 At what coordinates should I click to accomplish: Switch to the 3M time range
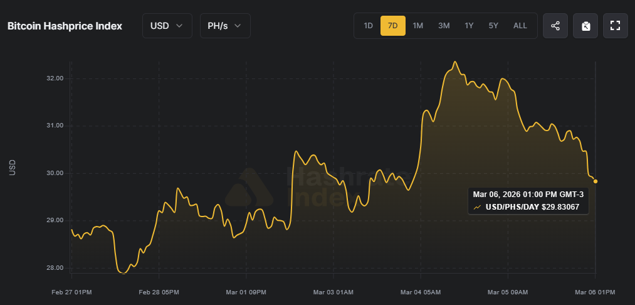(444, 26)
